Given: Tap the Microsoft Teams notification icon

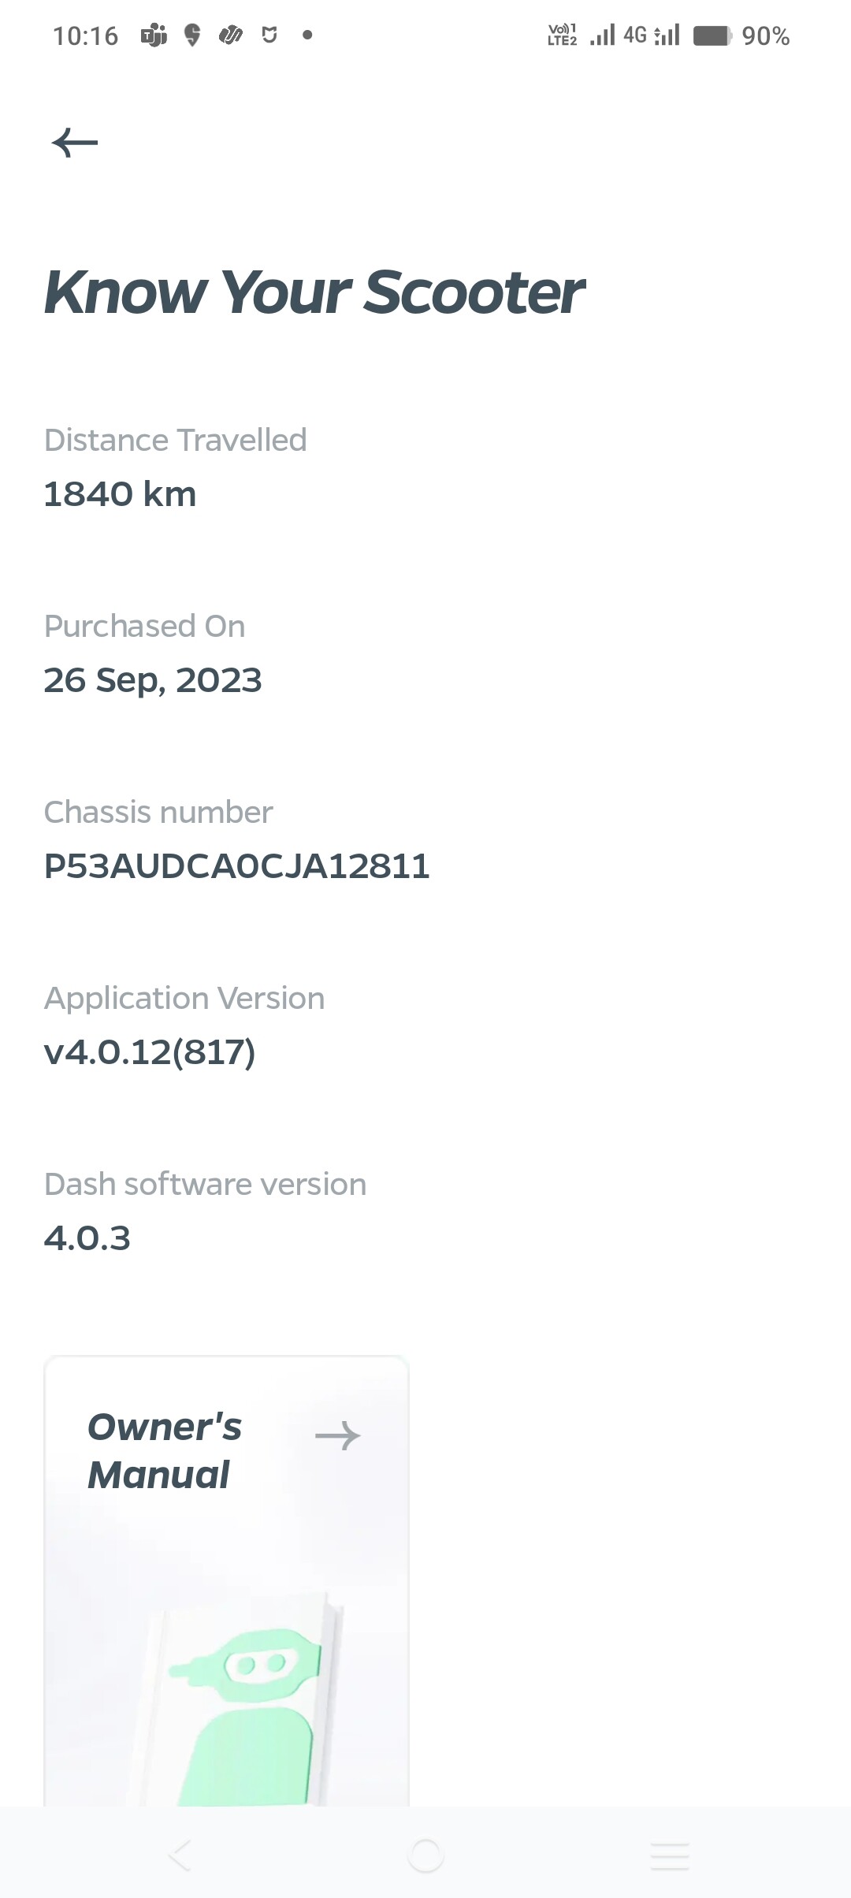Looking at the screenshot, I should tap(154, 35).
